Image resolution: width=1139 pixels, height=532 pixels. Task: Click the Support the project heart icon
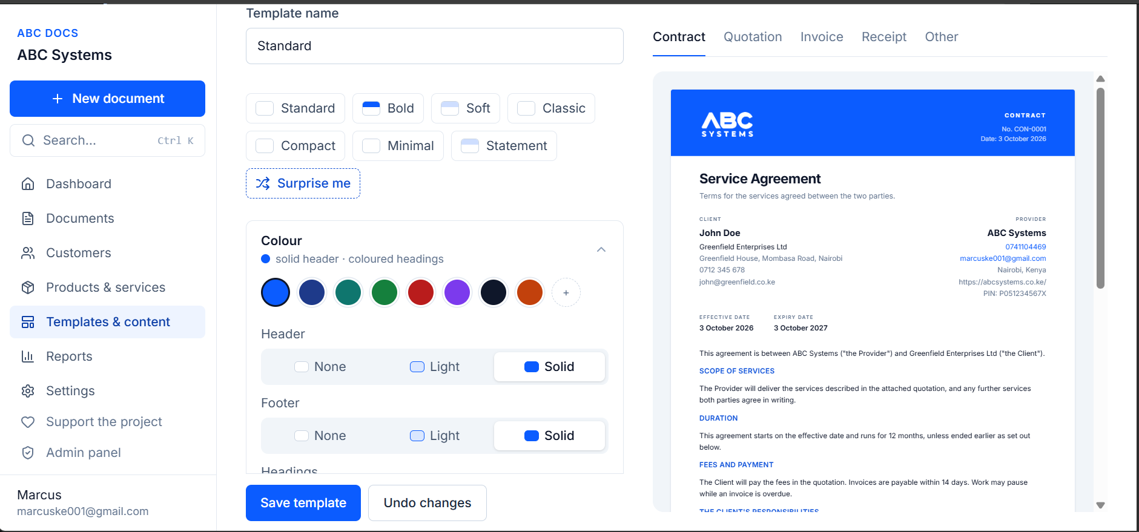28,422
